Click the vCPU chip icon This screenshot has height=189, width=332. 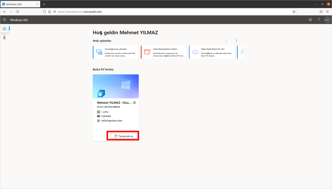pyautogui.click(x=99, y=112)
